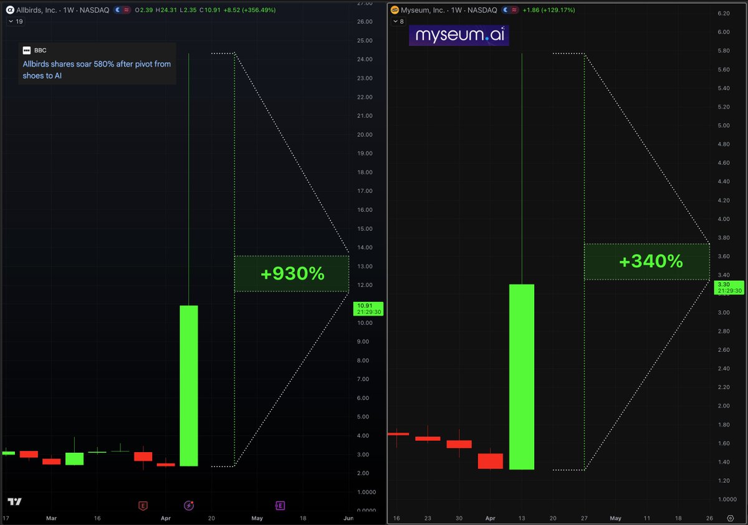Click the purple E marker near May
The width and height of the screenshot is (748, 525).
click(x=280, y=506)
